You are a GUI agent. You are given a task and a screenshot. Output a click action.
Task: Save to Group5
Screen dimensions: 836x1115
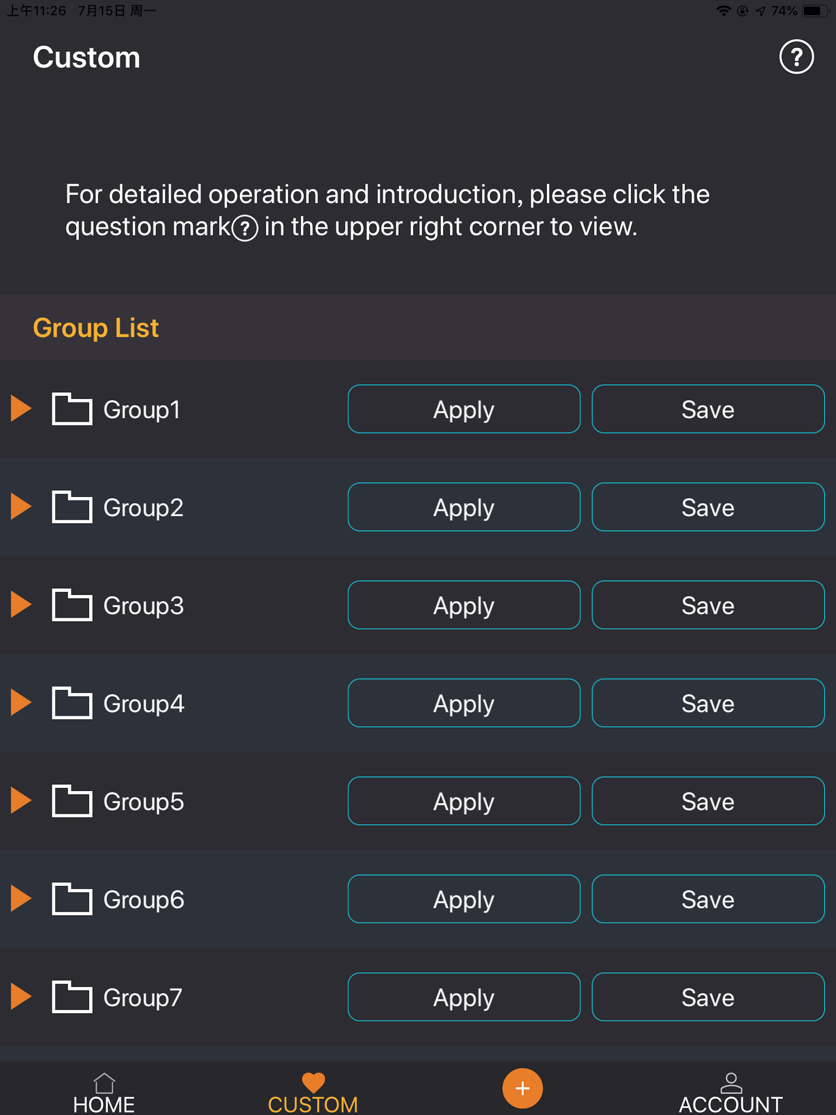(x=708, y=801)
